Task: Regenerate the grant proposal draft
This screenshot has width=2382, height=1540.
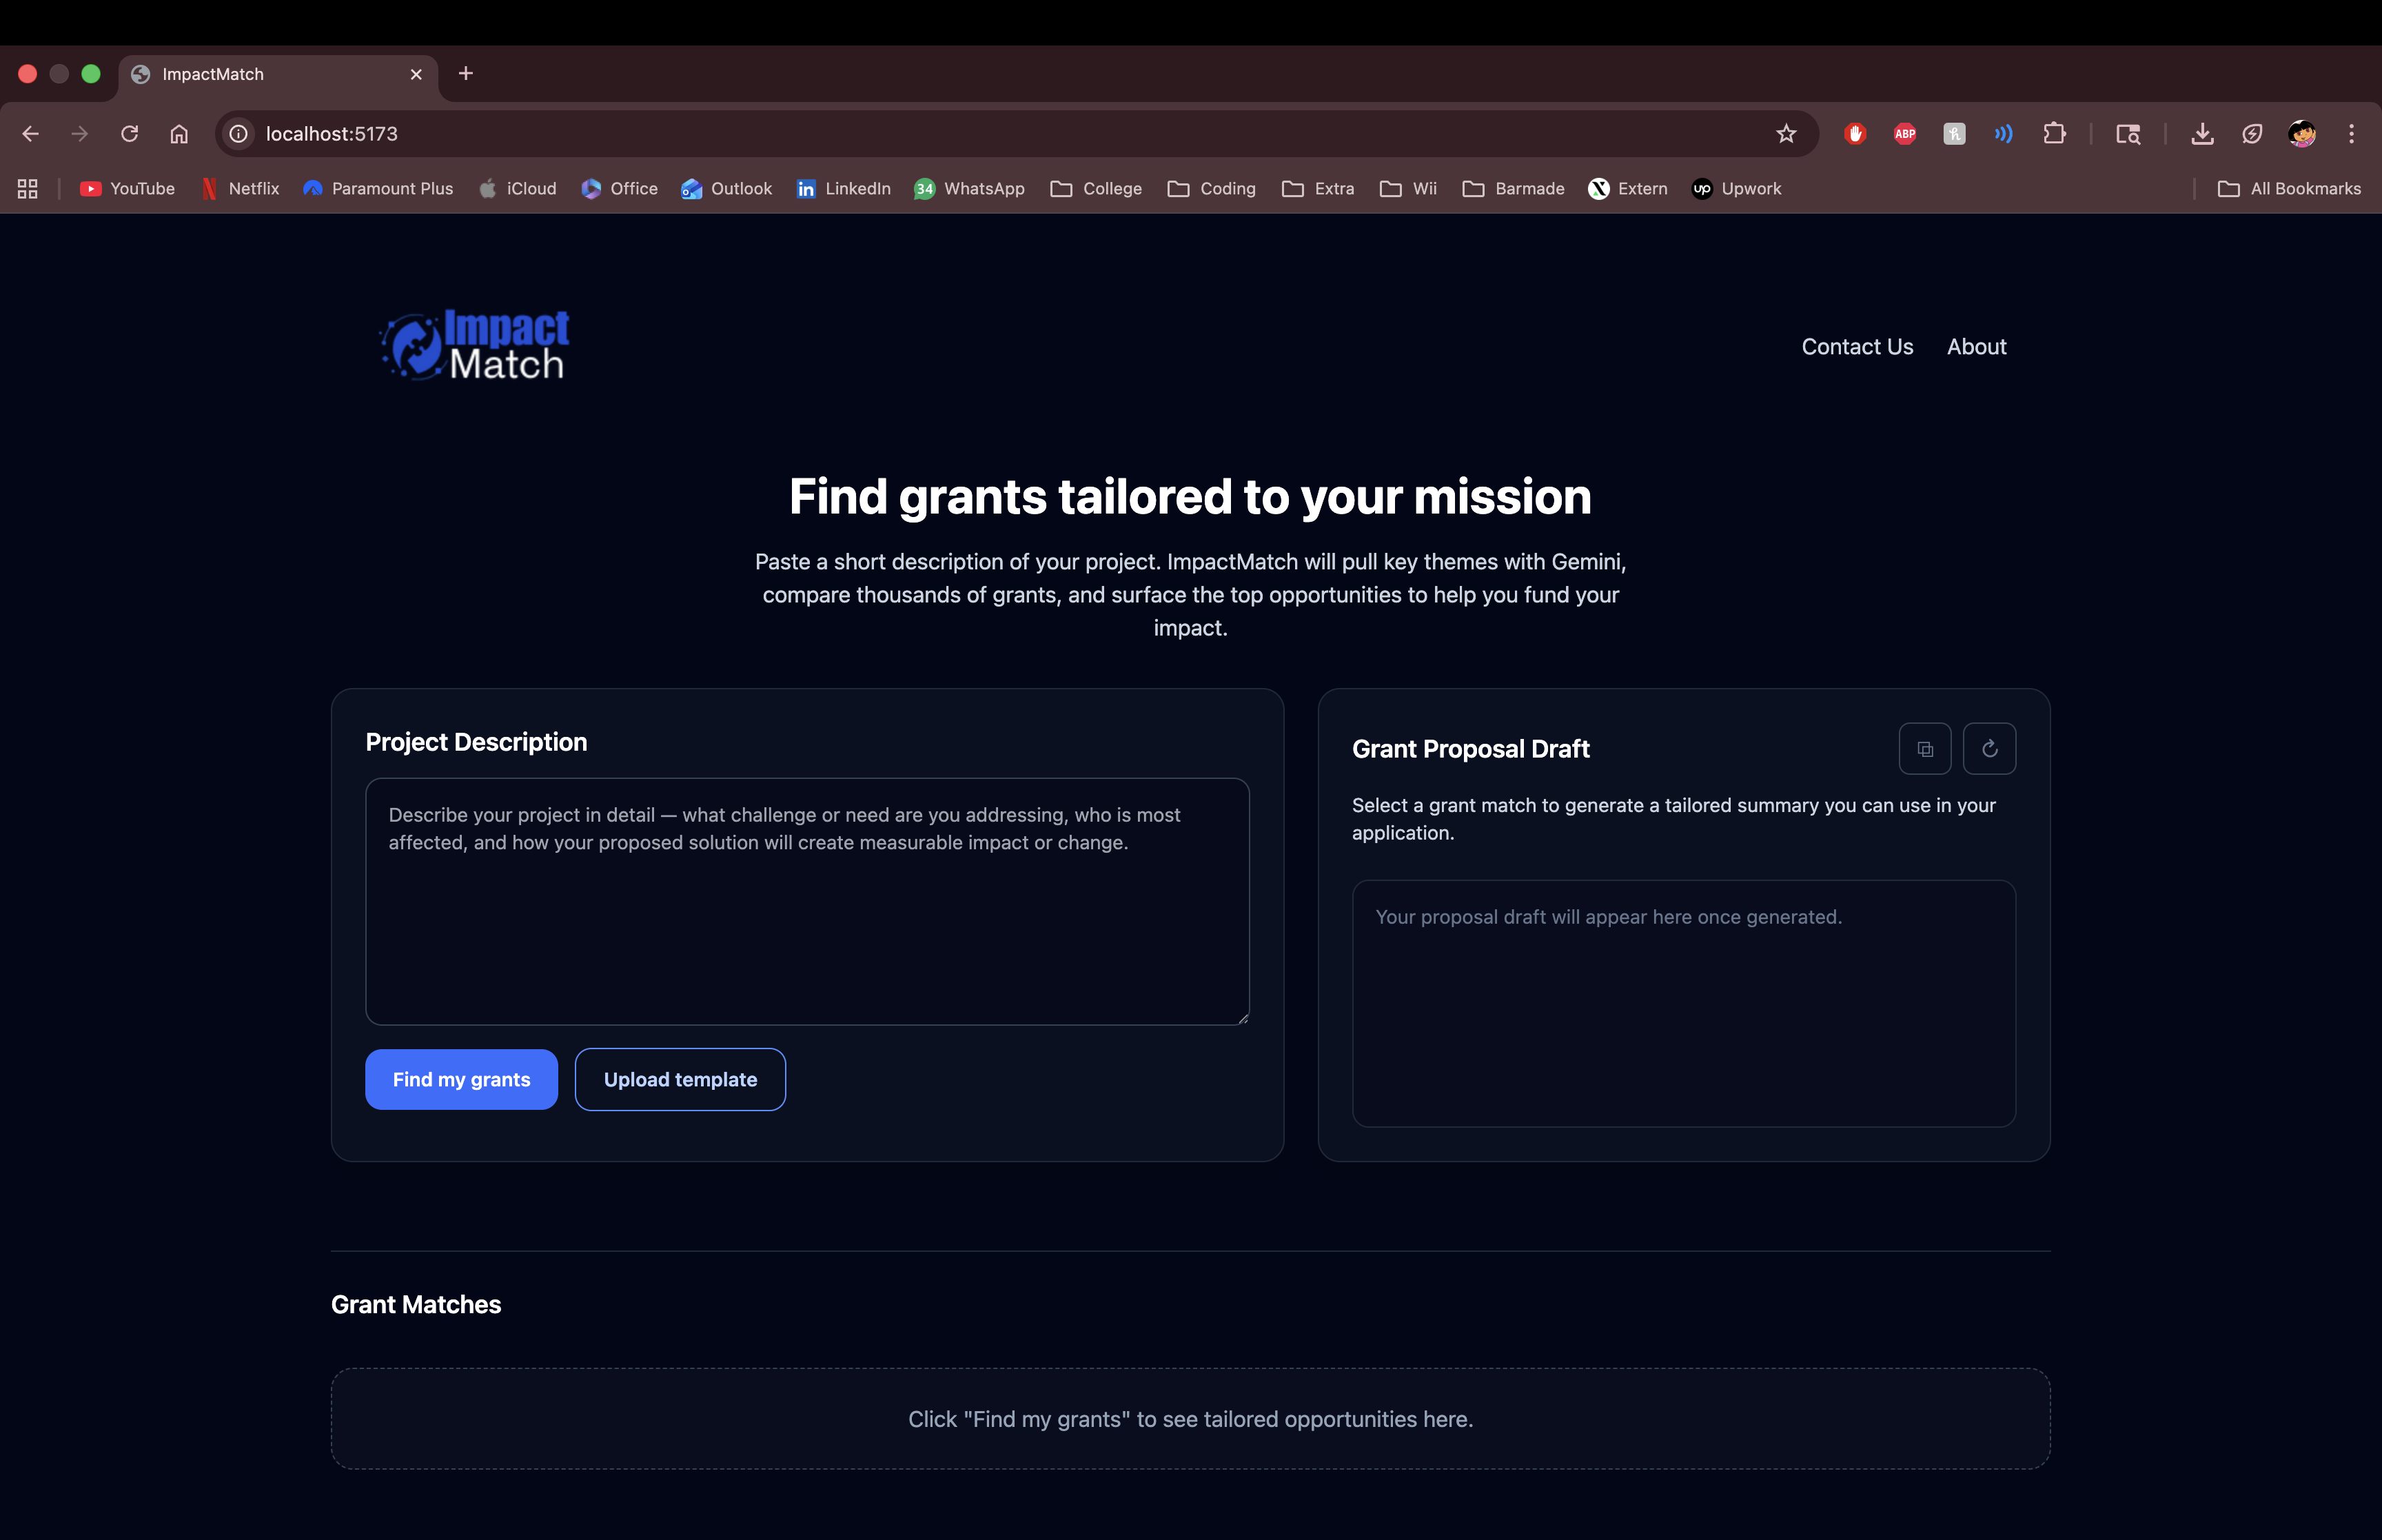Action: [1988, 749]
